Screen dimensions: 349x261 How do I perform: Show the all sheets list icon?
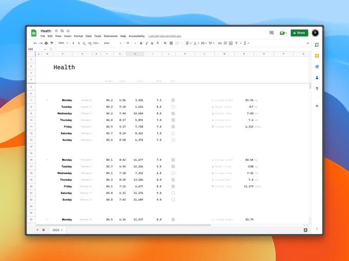[44, 230]
